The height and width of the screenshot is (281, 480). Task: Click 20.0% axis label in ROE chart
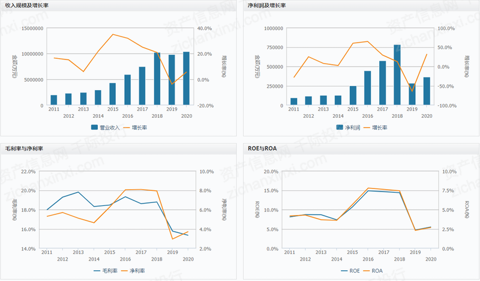(x=271, y=172)
